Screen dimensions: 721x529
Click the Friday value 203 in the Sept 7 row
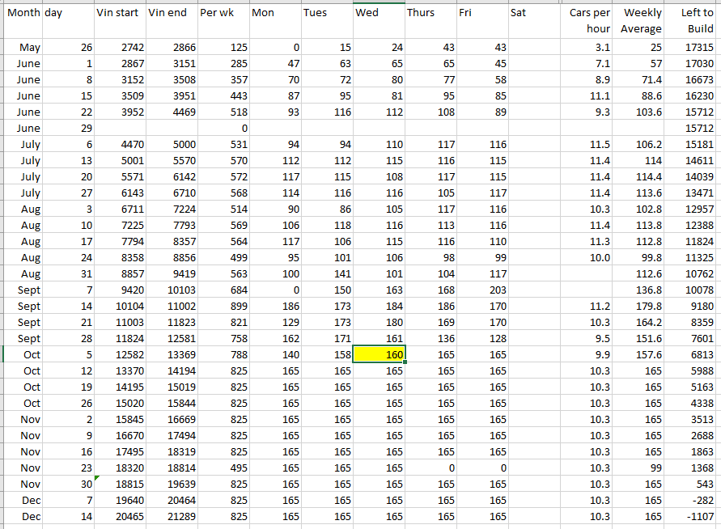[x=482, y=290]
